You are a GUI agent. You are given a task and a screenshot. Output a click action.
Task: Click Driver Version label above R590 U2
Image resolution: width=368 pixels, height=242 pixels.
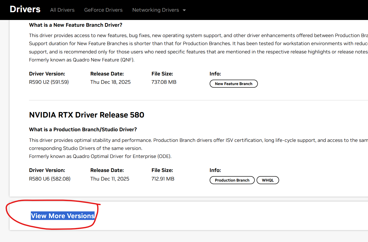click(x=47, y=74)
